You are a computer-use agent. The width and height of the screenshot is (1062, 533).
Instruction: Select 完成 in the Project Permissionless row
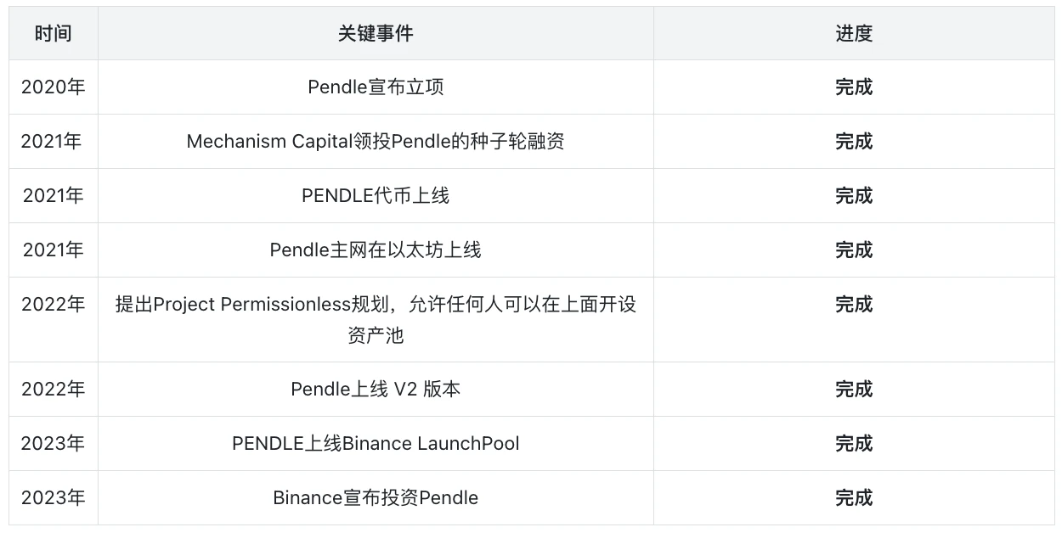click(853, 305)
